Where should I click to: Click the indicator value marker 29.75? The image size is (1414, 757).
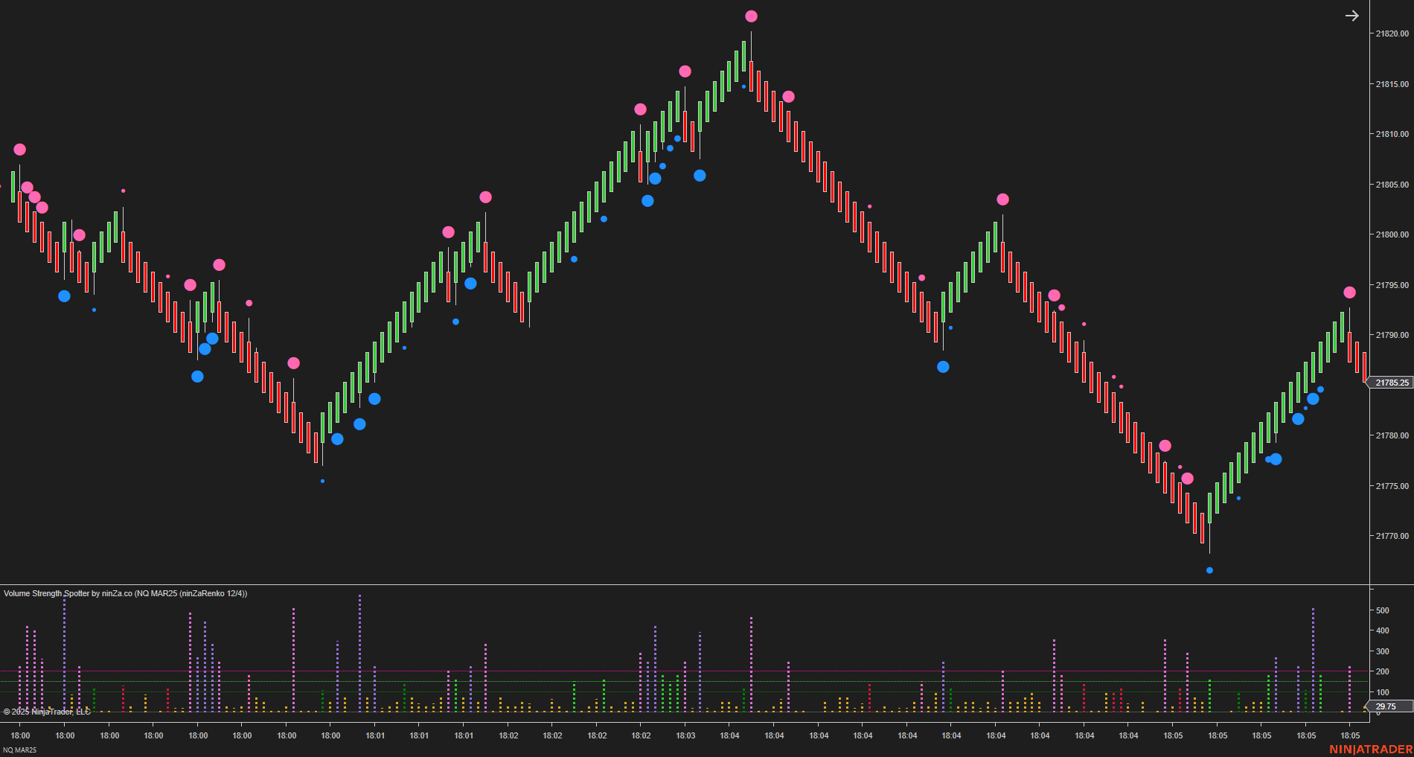[x=1386, y=706]
